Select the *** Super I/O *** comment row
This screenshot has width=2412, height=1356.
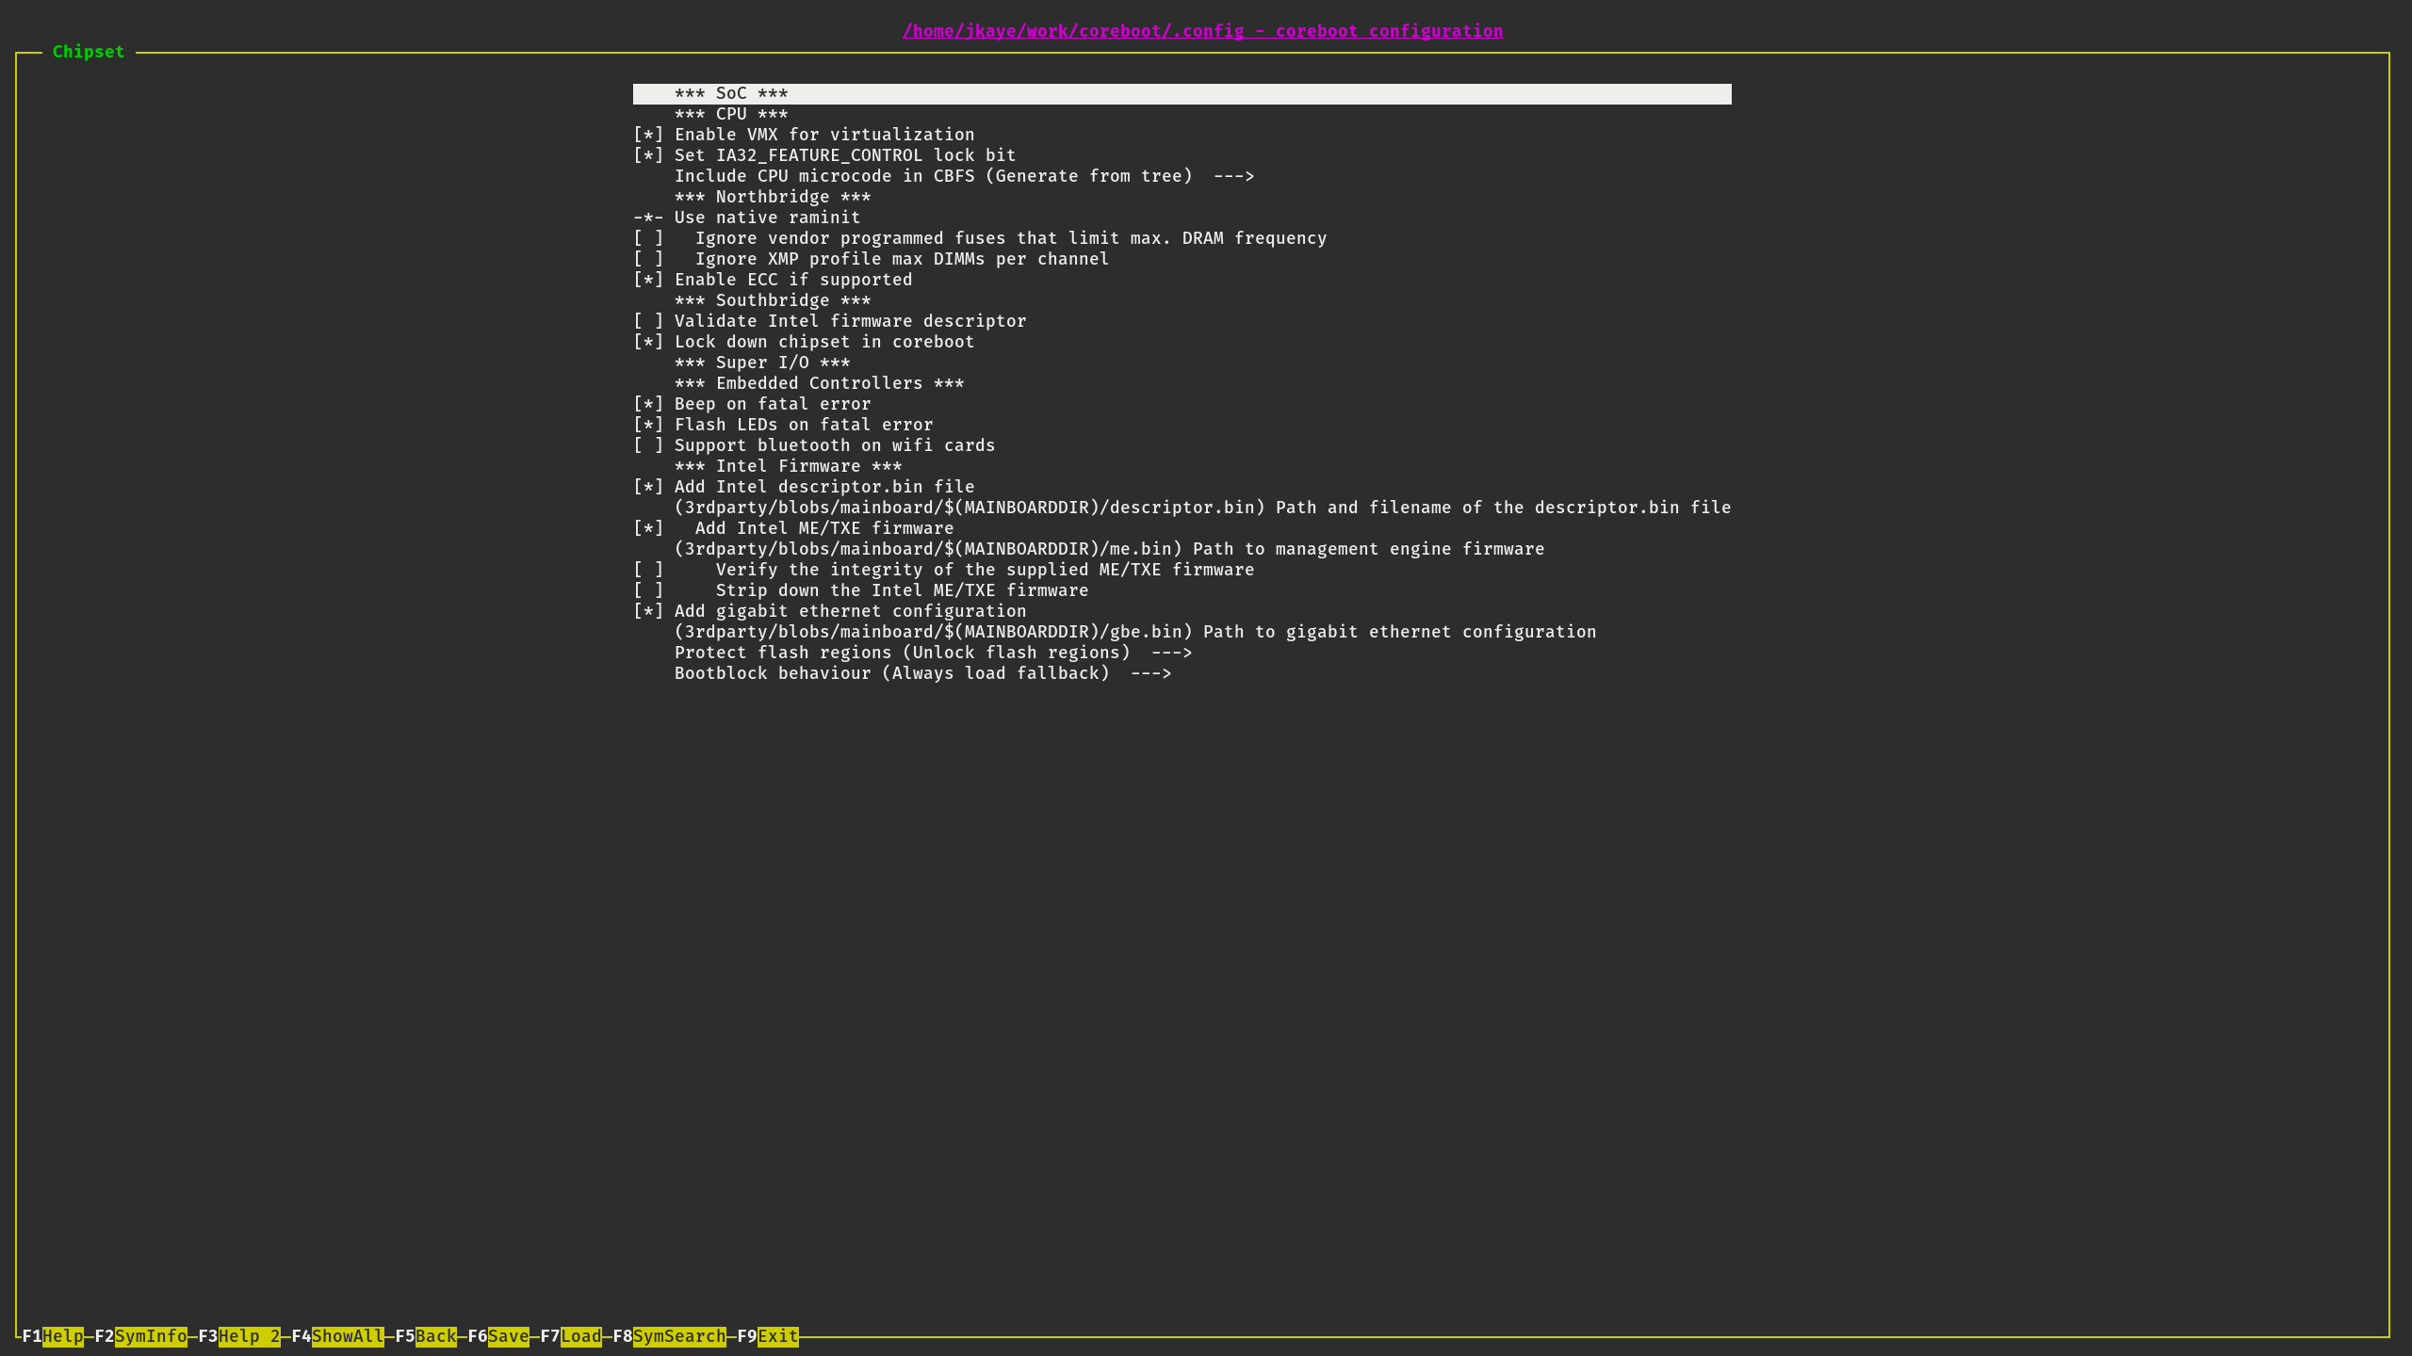click(x=762, y=363)
